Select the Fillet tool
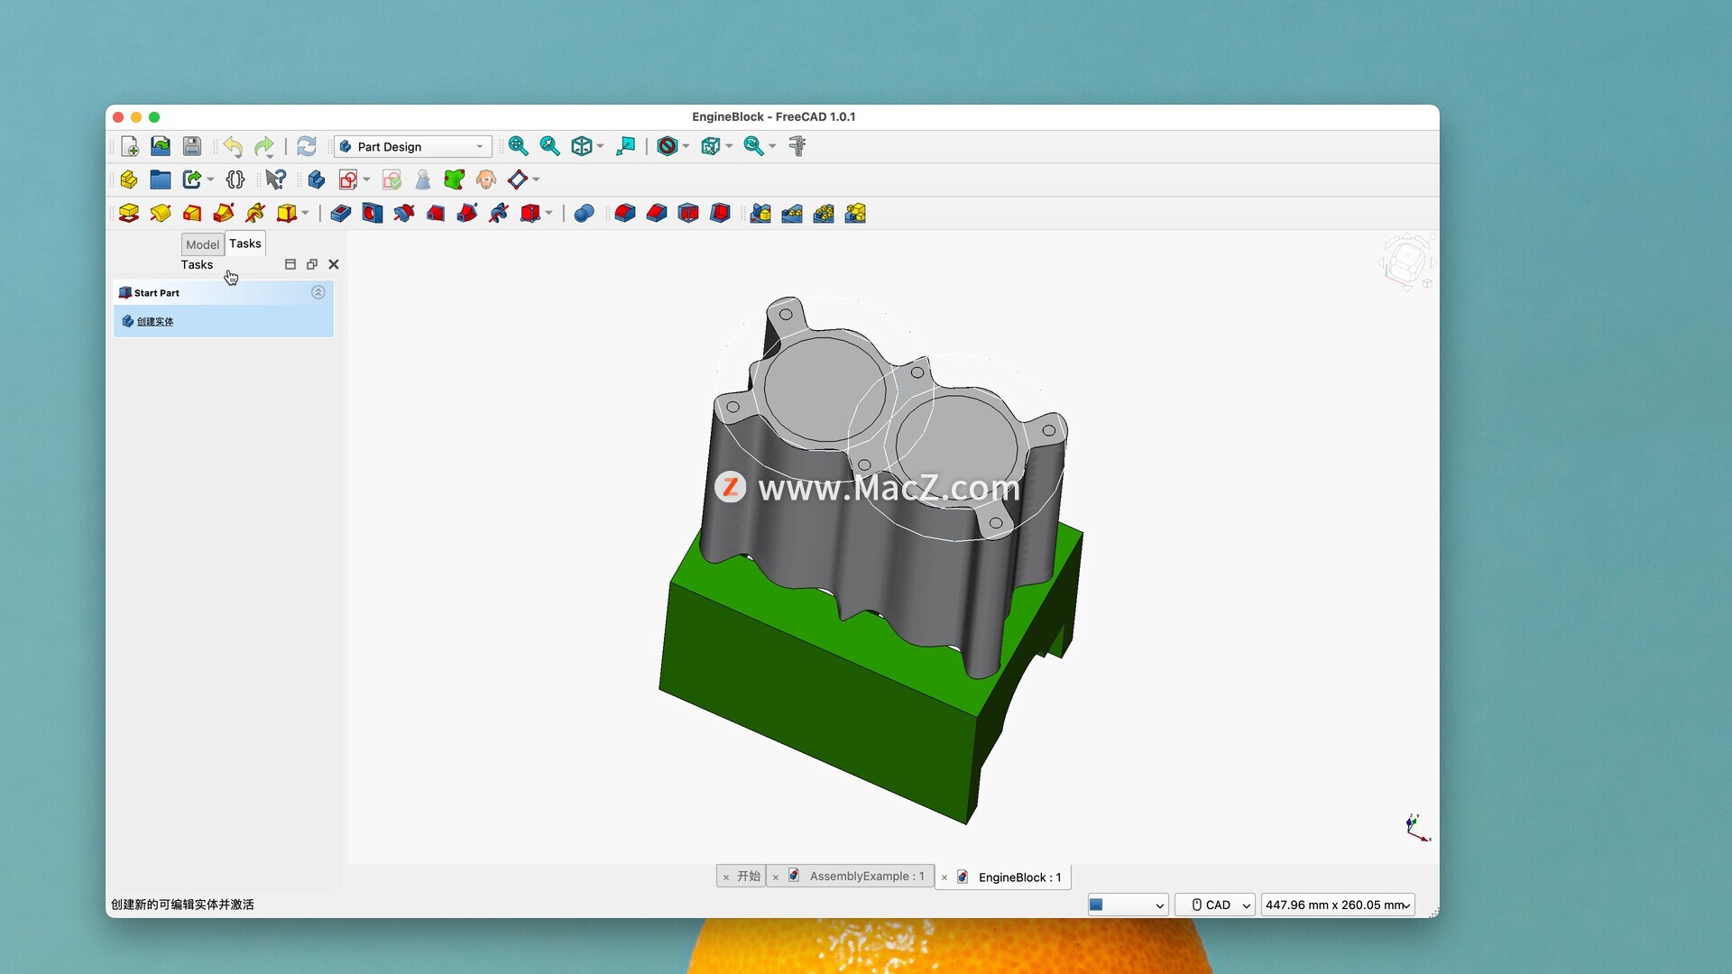This screenshot has width=1732, height=974. pos(625,213)
